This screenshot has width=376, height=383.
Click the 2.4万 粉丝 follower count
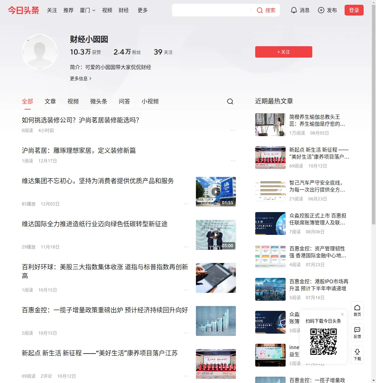click(127, 52)
